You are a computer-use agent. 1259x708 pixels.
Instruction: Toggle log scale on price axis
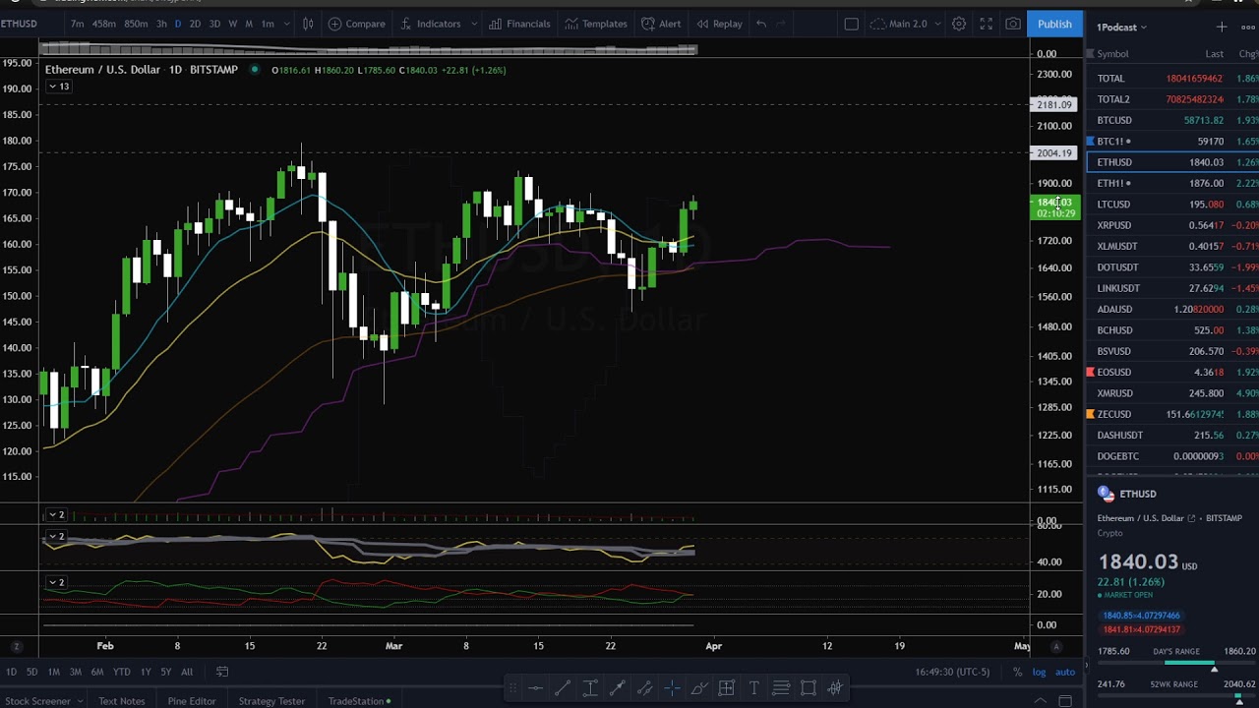pyautogui.click(x=1039, y=672)
